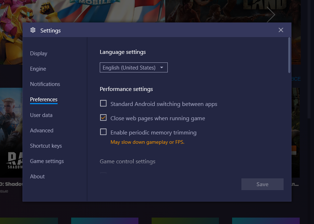Viewport: 314px width, 224px height.
Task: Select the Preferences section
Action: (x=44, y=100)
